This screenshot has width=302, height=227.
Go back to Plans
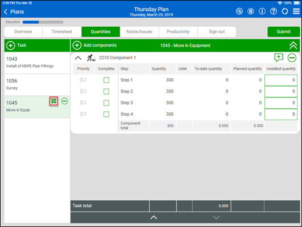pyautogui.click(x=14, y=12)
